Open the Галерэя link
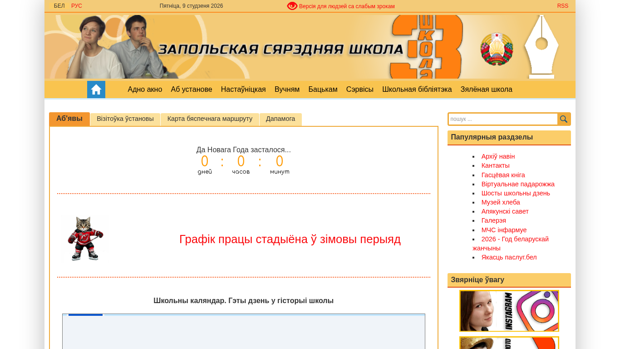This screenshot has width=620, height=349. click(494, 220)
